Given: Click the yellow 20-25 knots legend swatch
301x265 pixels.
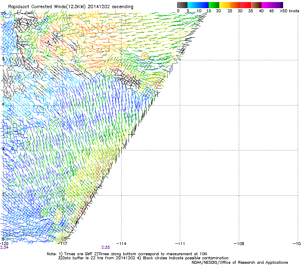Looking at the screenshot, I should [225, 5].
